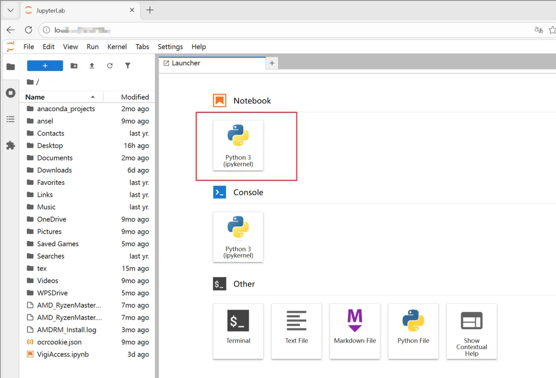Select the ansel folder
556x378 pixels.
click(88, 121)
